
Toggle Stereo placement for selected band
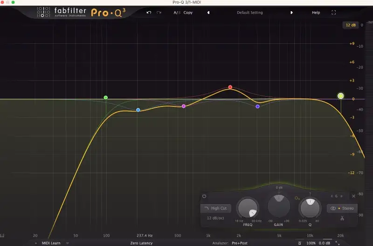pos(342,208)
